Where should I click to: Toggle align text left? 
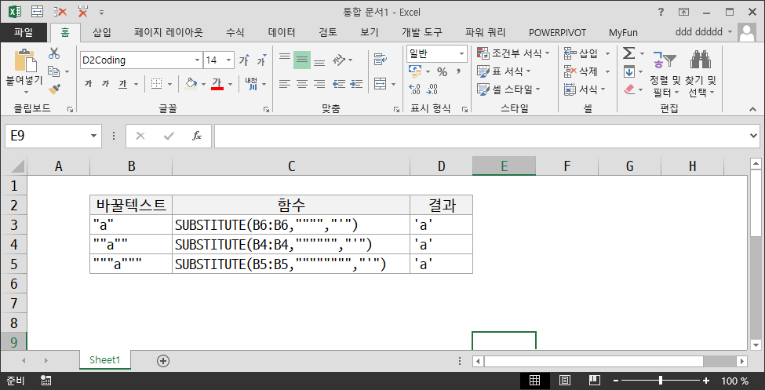[285, 84]
